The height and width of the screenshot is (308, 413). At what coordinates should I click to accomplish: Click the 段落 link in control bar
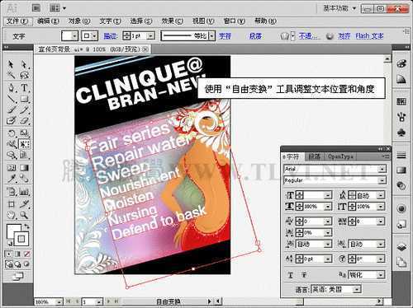click(x=255, y=36)
